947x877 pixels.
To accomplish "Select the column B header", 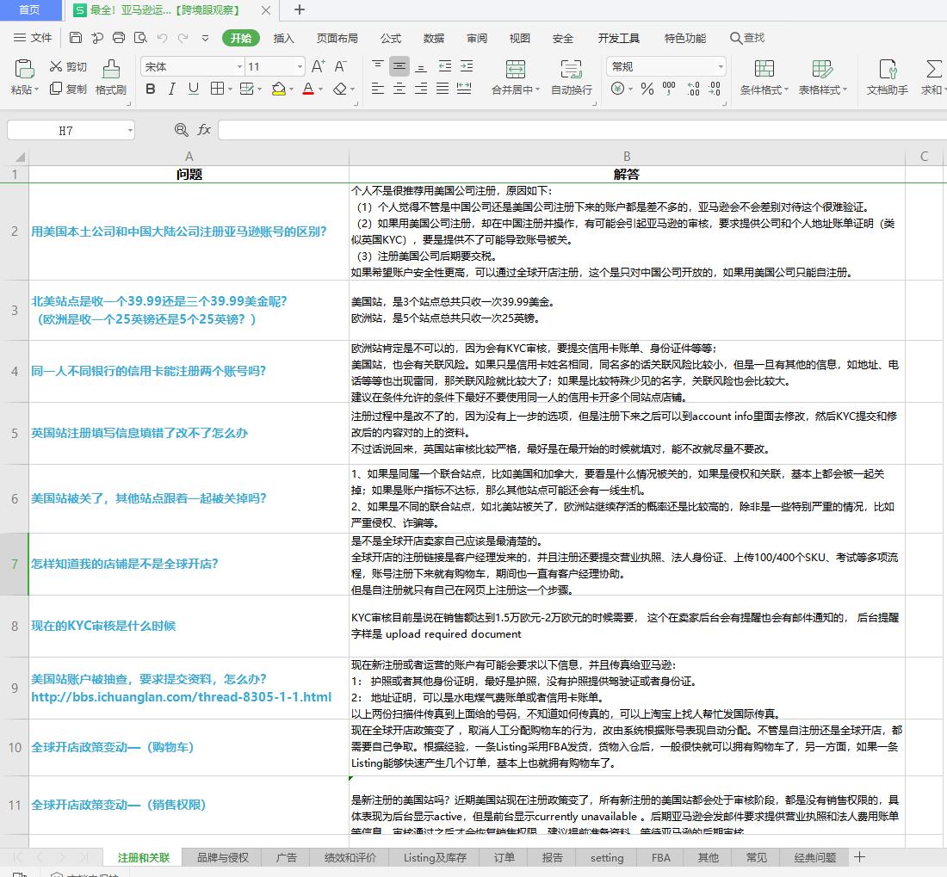I will point(627,157).
